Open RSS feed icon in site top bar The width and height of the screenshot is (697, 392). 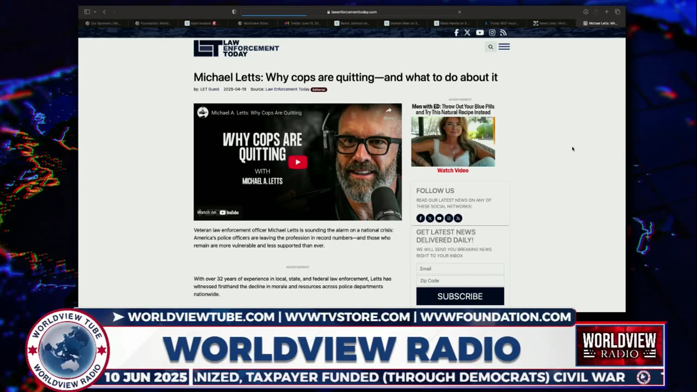(503, 33)
